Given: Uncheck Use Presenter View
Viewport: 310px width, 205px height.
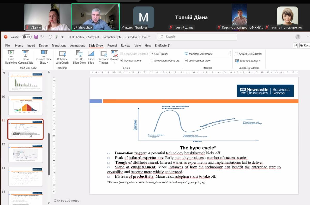Looking at the screenshot, I should click(x=186, y=61).
